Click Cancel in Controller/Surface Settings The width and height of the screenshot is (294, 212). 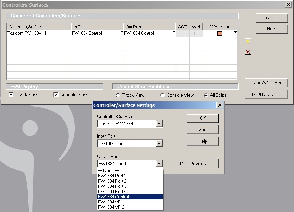point(203,130)
